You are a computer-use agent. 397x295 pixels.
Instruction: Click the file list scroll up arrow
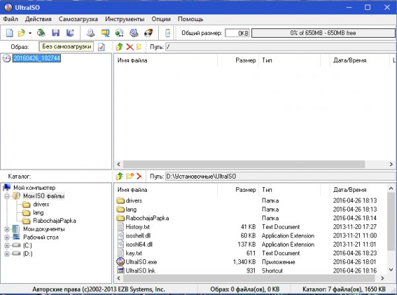[x=391, y=189]
